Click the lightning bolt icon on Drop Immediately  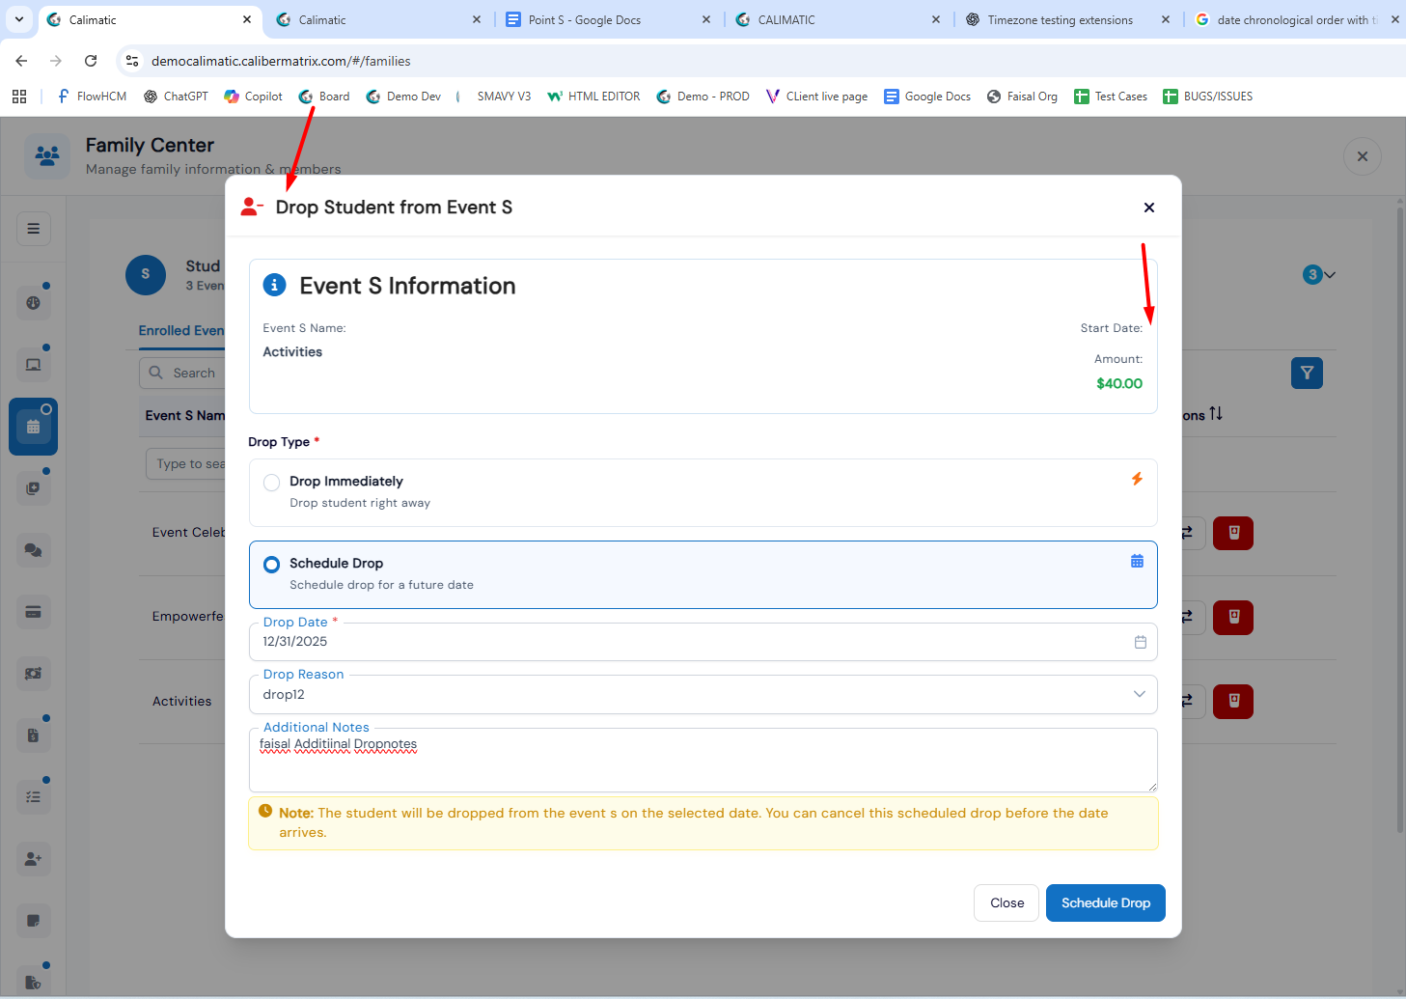coord(1137,479)
